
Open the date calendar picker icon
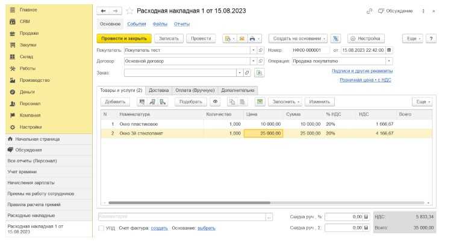[389, 50]
